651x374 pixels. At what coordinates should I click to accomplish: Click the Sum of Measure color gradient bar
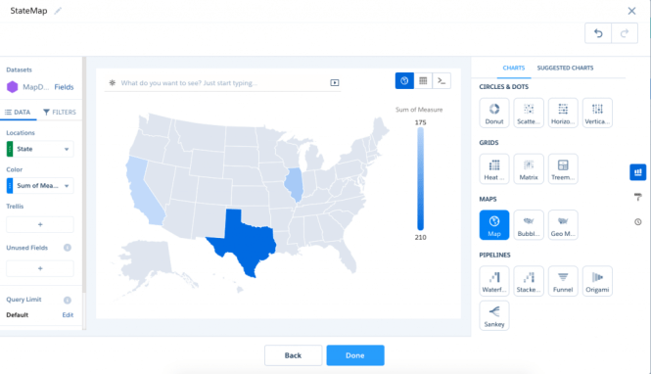pos(421,179)
